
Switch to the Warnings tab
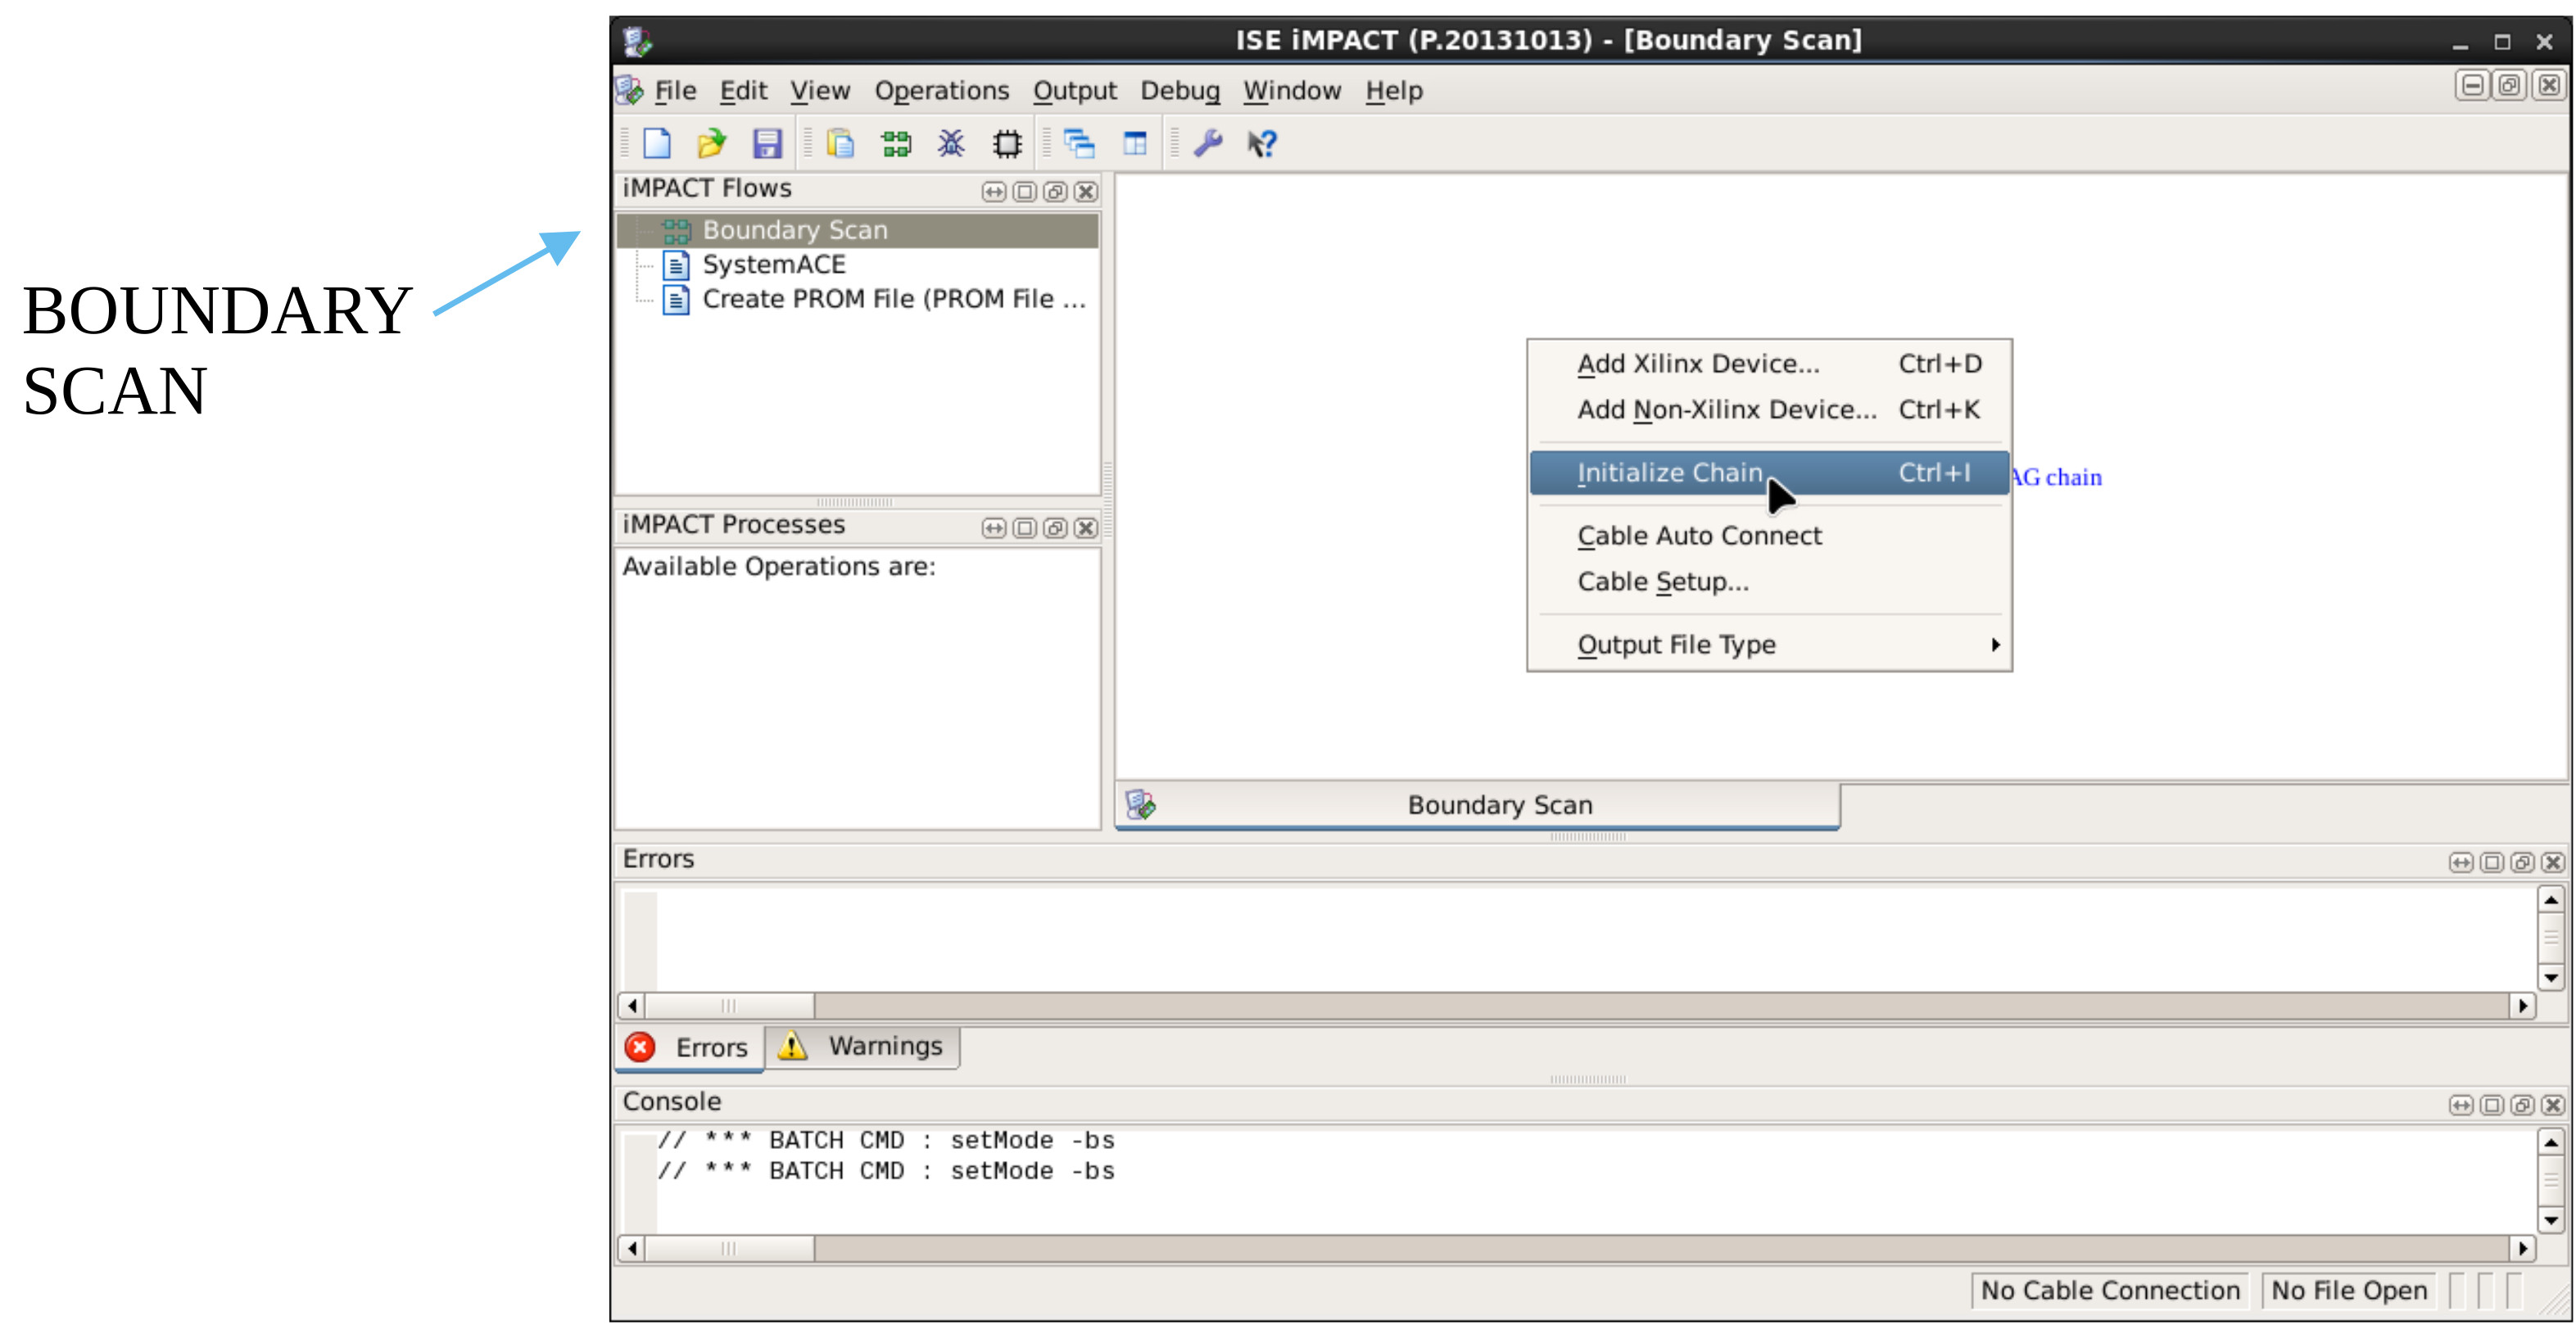point(862,1047)
